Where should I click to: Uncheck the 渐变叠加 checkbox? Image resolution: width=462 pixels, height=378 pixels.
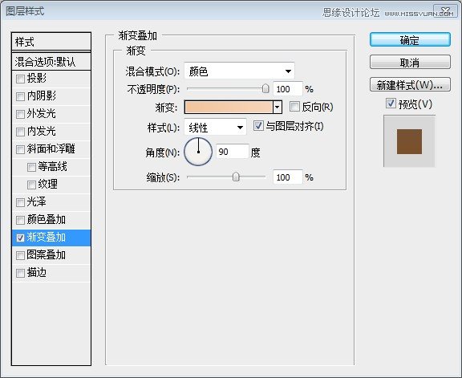20,238
